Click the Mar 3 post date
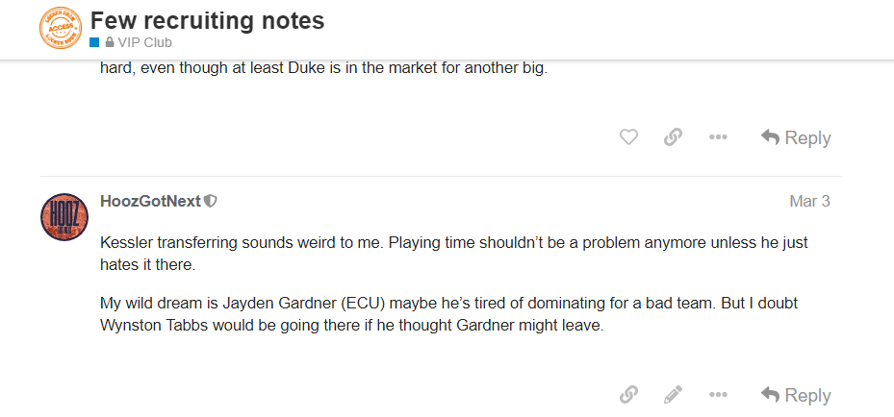894x417 pixels. click(x=809, y=201)
